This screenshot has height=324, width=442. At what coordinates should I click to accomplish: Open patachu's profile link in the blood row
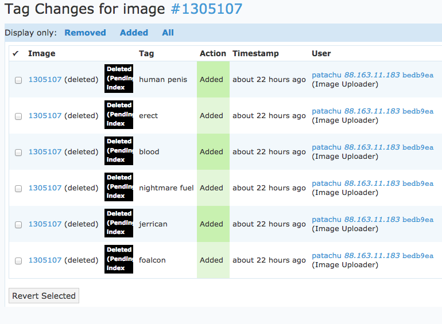coord(327,147)
